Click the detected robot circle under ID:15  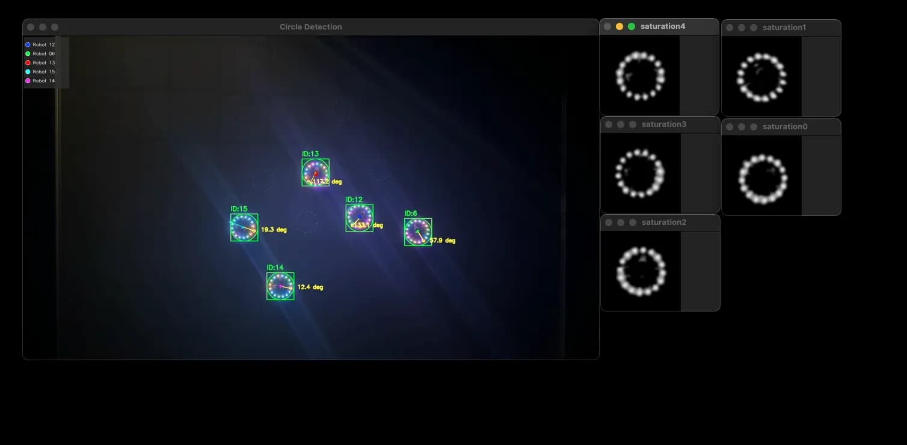coord(244,228)
